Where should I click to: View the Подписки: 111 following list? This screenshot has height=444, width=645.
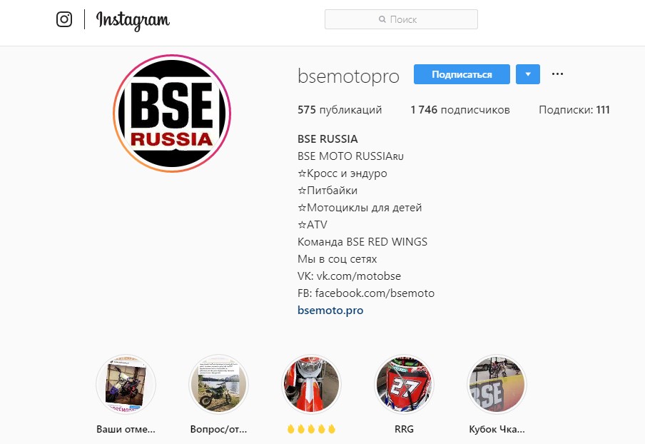574,110
